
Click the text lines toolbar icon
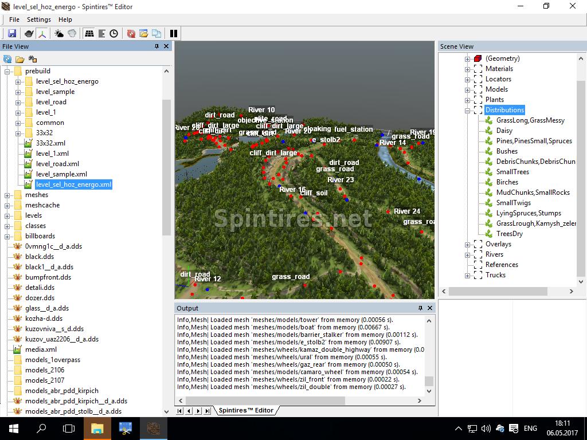[101, 33]
